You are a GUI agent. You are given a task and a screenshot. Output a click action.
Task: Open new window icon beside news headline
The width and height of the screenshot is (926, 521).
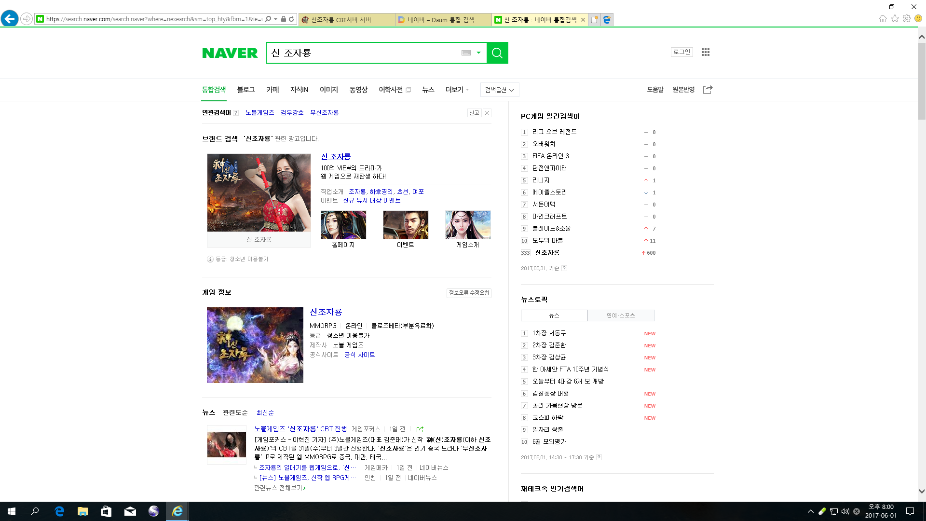click(x=420, y=429)
